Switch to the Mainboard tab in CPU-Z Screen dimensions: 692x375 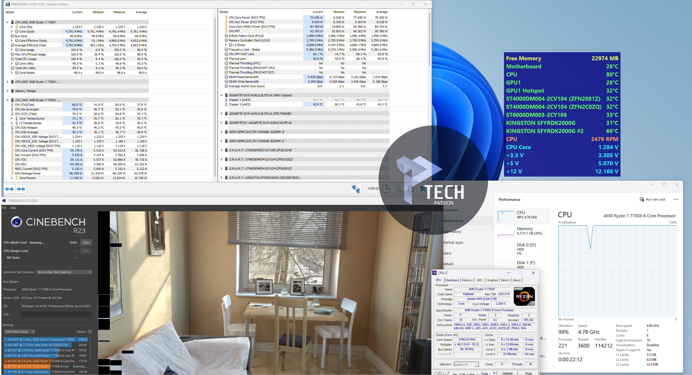[x=452, y=280]
